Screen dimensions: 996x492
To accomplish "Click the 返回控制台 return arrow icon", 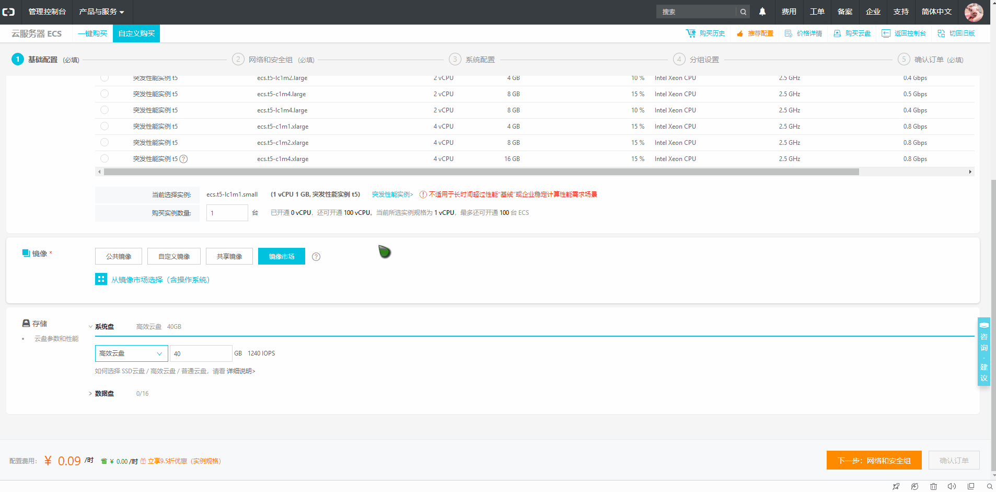I will click(x=886, y=33).
